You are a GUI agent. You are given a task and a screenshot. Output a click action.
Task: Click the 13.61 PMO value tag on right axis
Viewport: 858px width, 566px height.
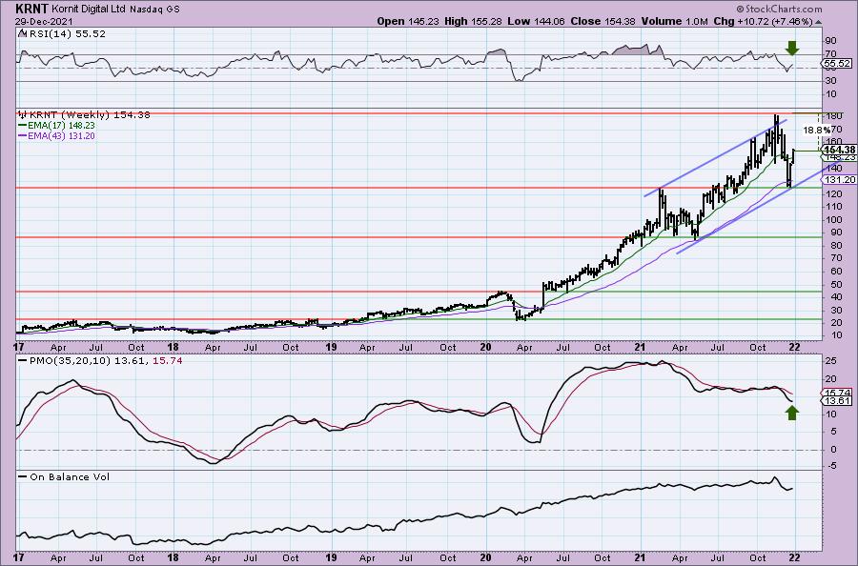point(837,401)
